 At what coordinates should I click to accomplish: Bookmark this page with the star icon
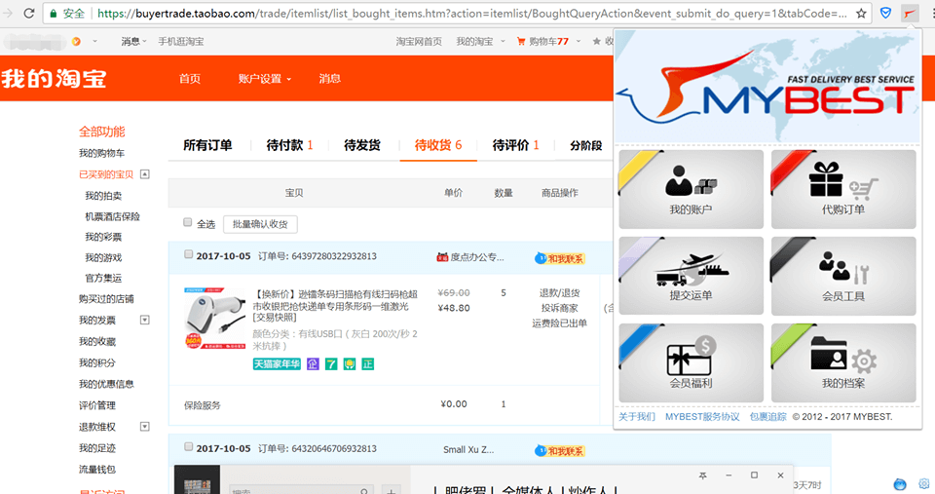point(861,13)
